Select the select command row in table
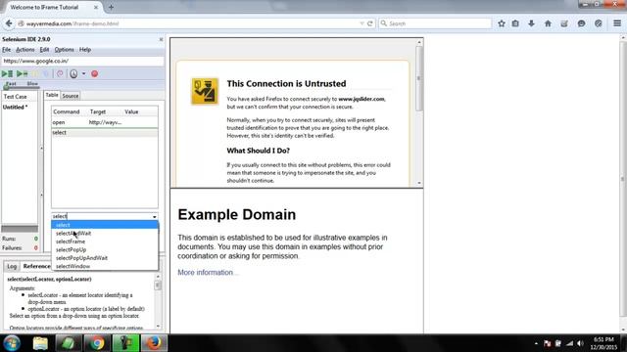 tap(105, 133)
